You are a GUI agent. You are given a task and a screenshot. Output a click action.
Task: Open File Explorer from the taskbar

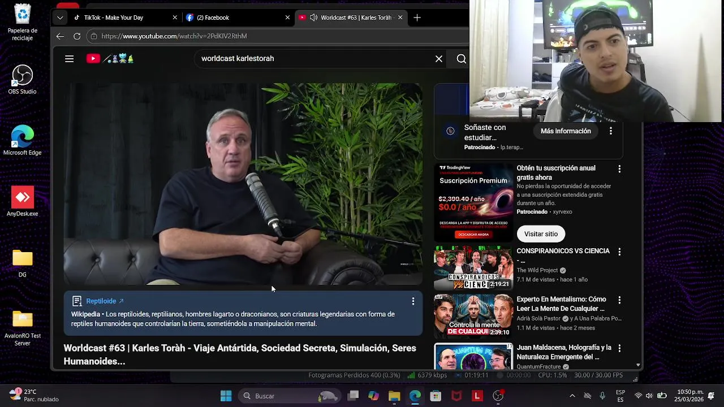pos(394,396)
